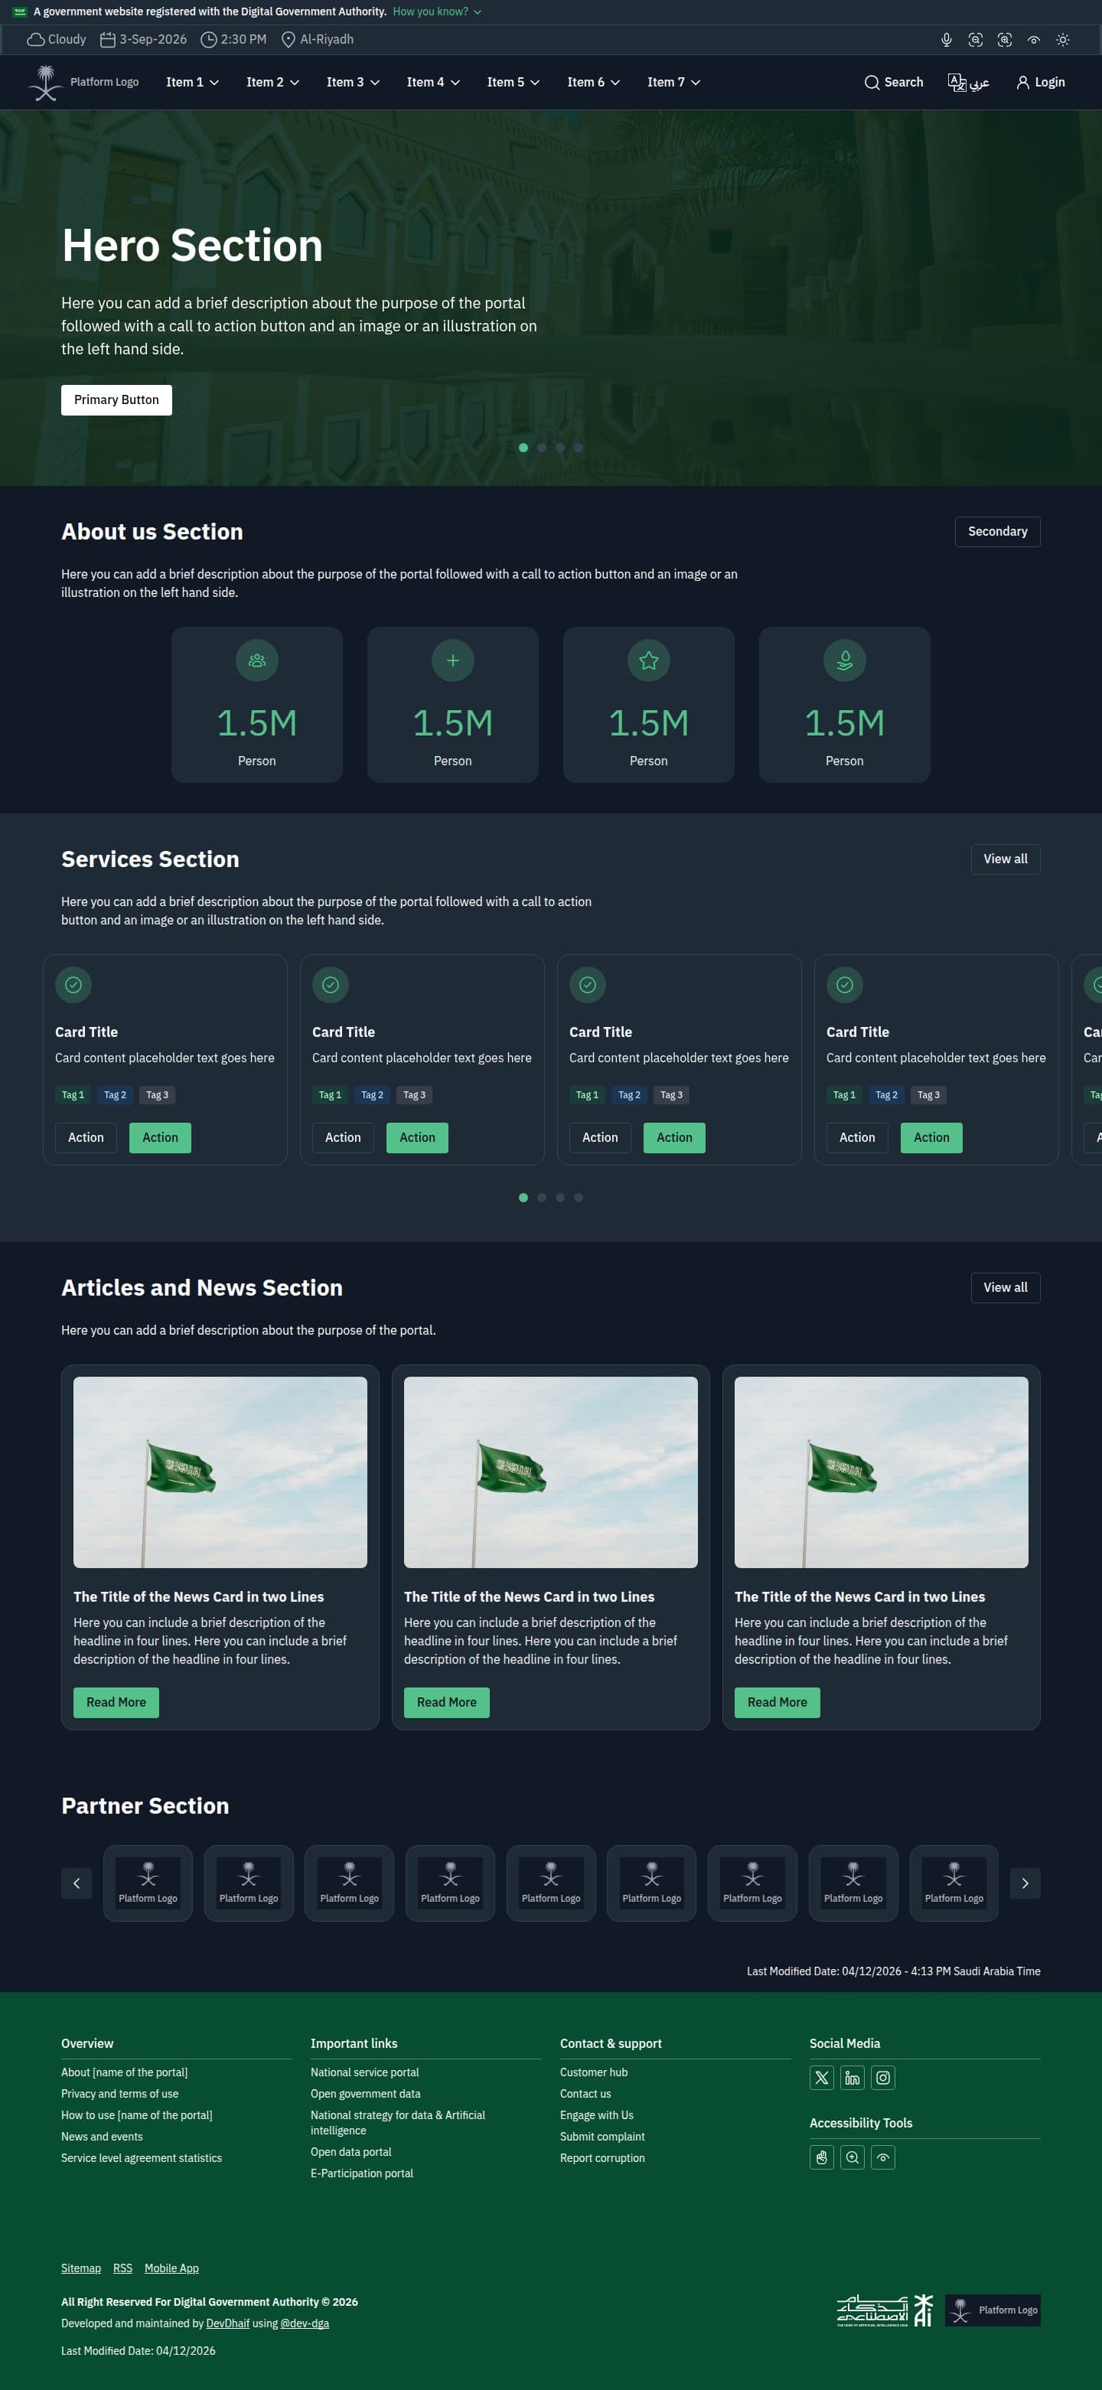Click the hand-drop icon on fourth stat card
Screen dimensions: 1102x2390
[844, 660]
